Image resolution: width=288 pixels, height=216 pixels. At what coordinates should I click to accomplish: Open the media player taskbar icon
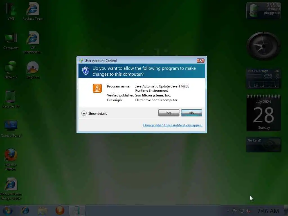pos(60,210)
